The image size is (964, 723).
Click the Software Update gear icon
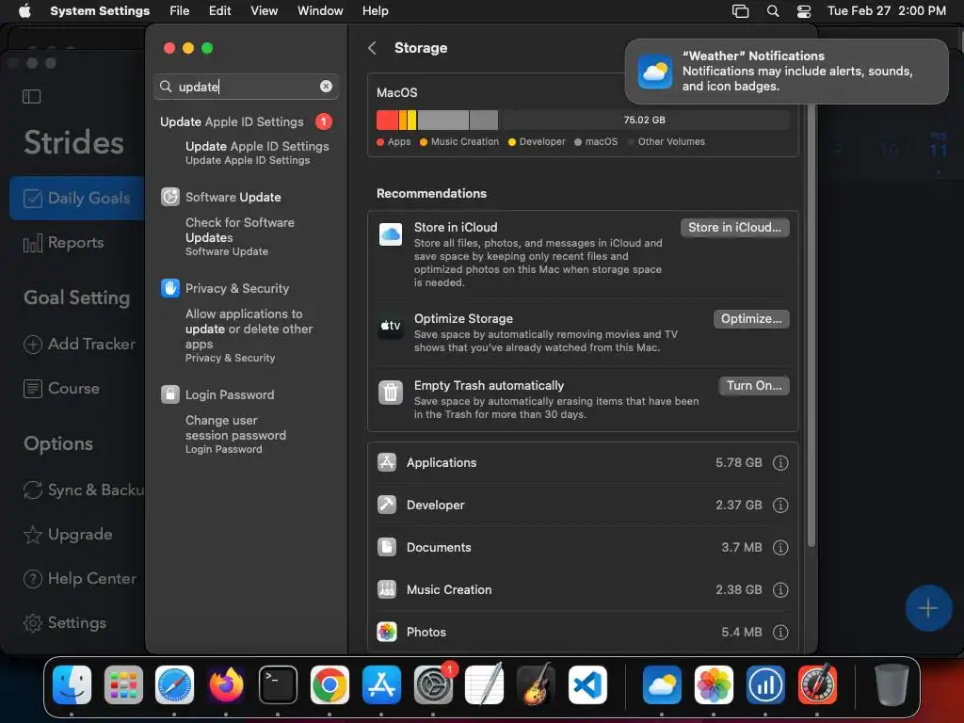(170, 197)
